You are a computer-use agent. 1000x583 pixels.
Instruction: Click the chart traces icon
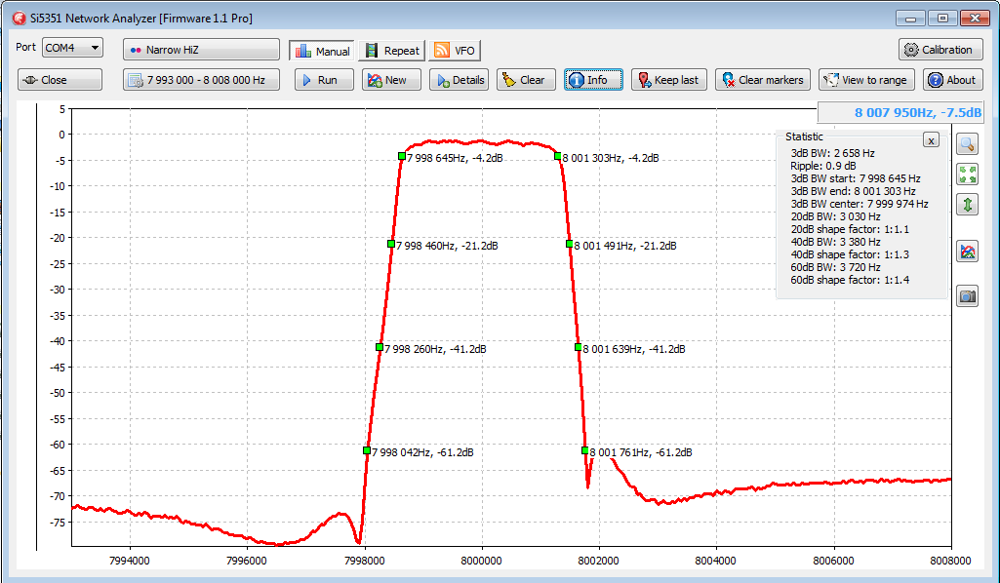968,252
